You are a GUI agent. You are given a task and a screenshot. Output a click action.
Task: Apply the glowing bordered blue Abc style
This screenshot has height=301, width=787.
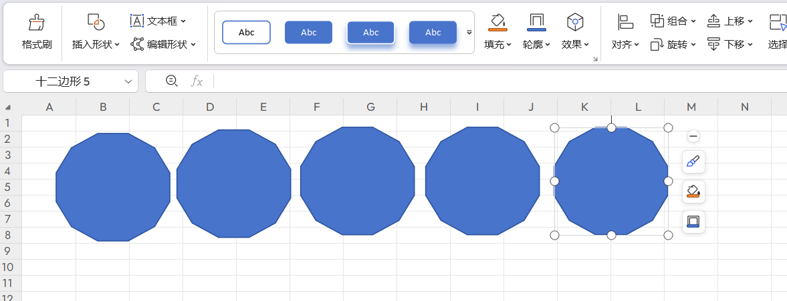click(371, 32)
